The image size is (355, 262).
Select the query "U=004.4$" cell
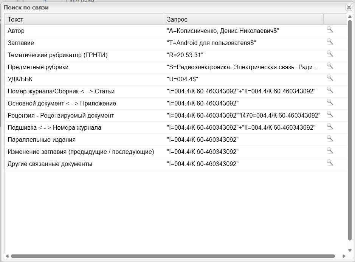[182, 79]
